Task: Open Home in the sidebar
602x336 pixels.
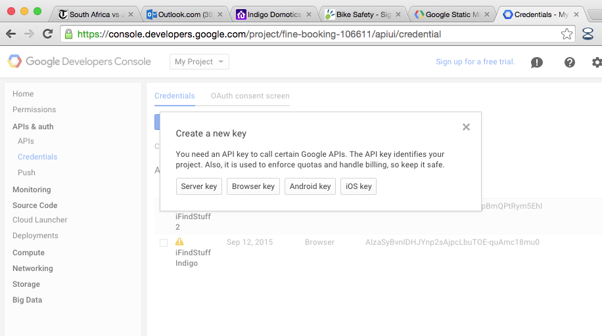Action: pos(23,94)
